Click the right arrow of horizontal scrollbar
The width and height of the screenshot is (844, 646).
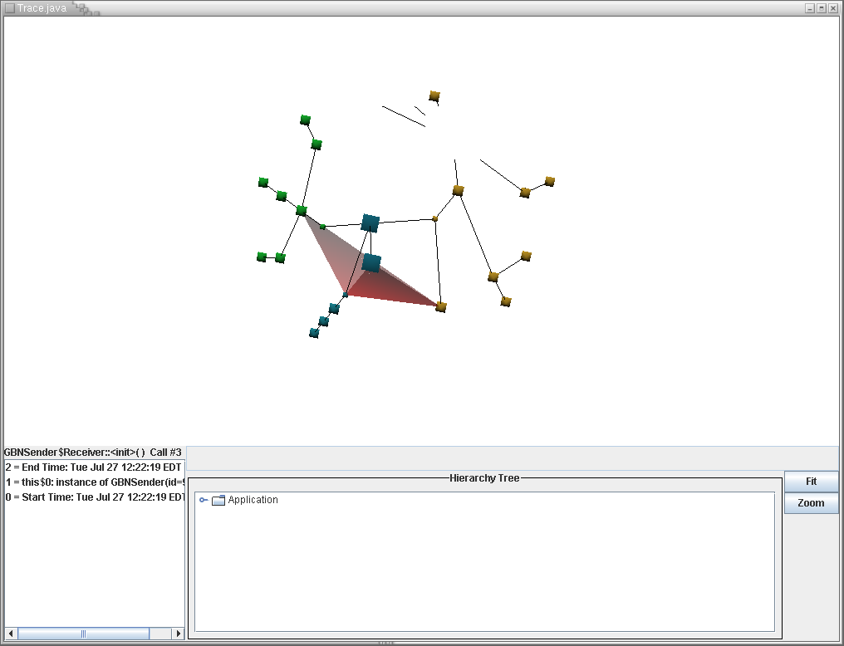click(x=178, y=634)
